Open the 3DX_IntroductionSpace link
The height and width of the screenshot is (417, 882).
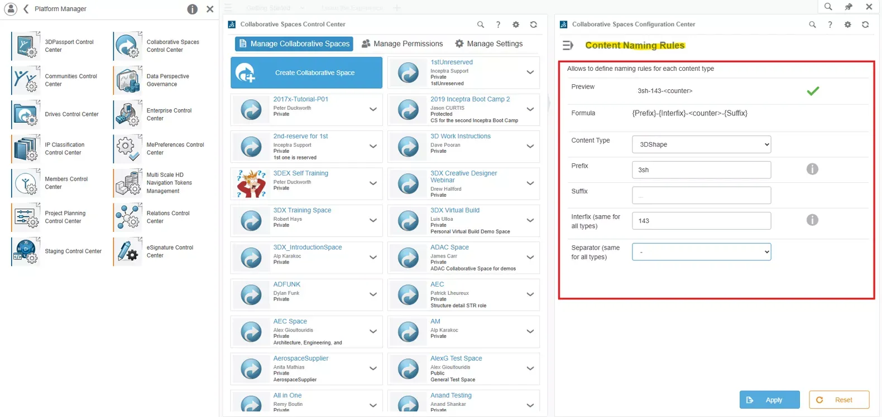point(308,247)
